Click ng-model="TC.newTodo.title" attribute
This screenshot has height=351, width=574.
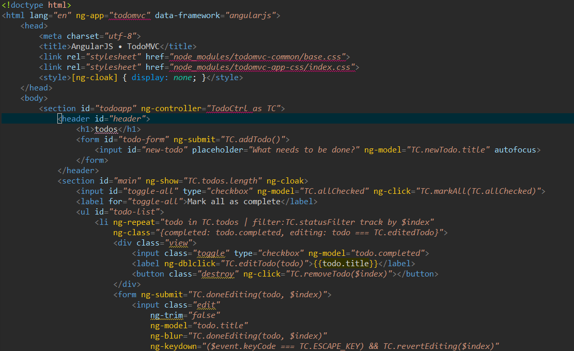[427, 149]
